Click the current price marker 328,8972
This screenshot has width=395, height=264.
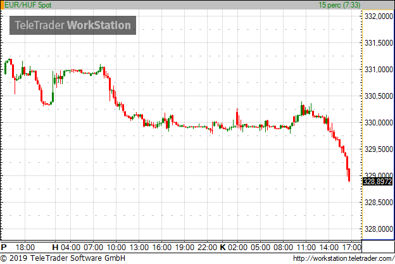[377, 182]
